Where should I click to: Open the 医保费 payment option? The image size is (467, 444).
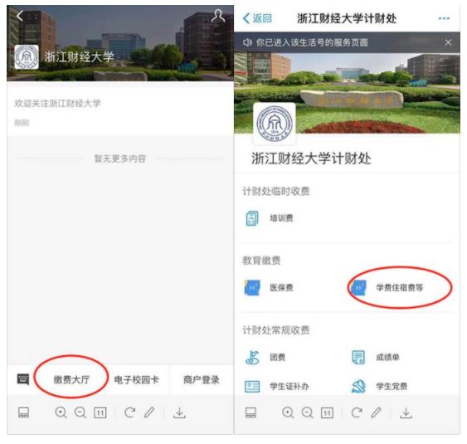[x=269, y=287]
